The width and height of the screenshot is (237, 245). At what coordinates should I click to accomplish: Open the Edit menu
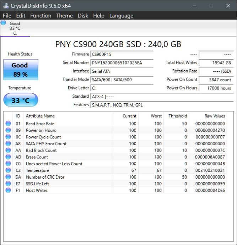point(21,16)
